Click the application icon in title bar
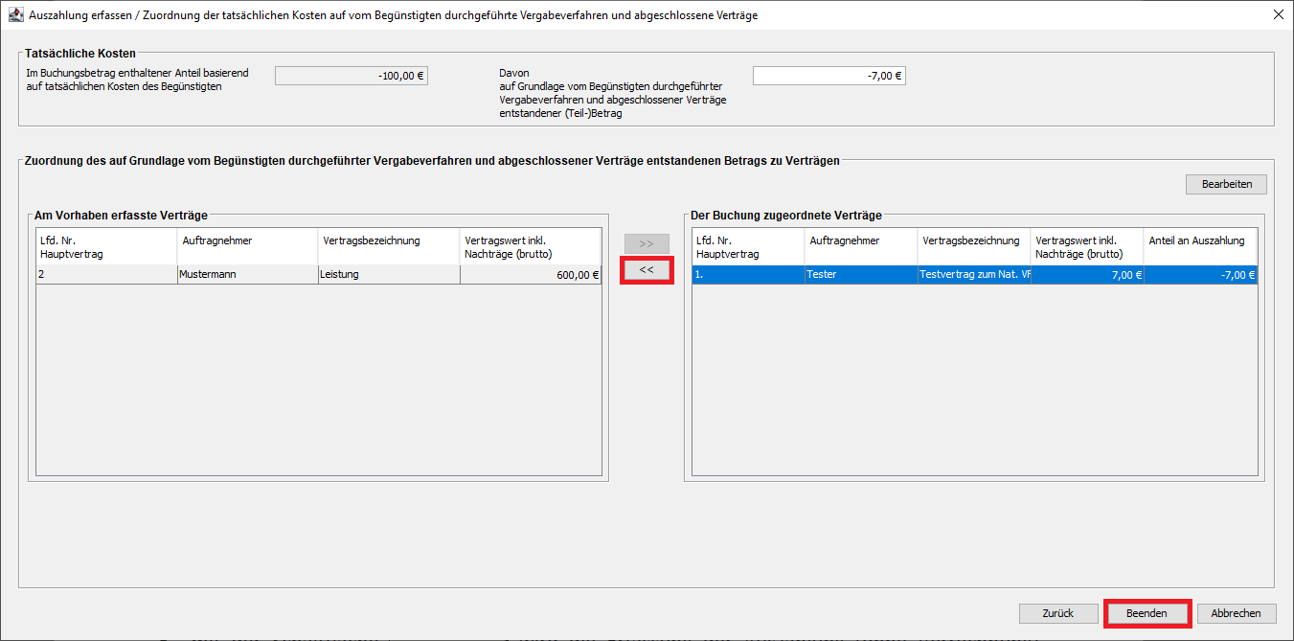This screenshot has height=641, width=1294. click(15, 15)
